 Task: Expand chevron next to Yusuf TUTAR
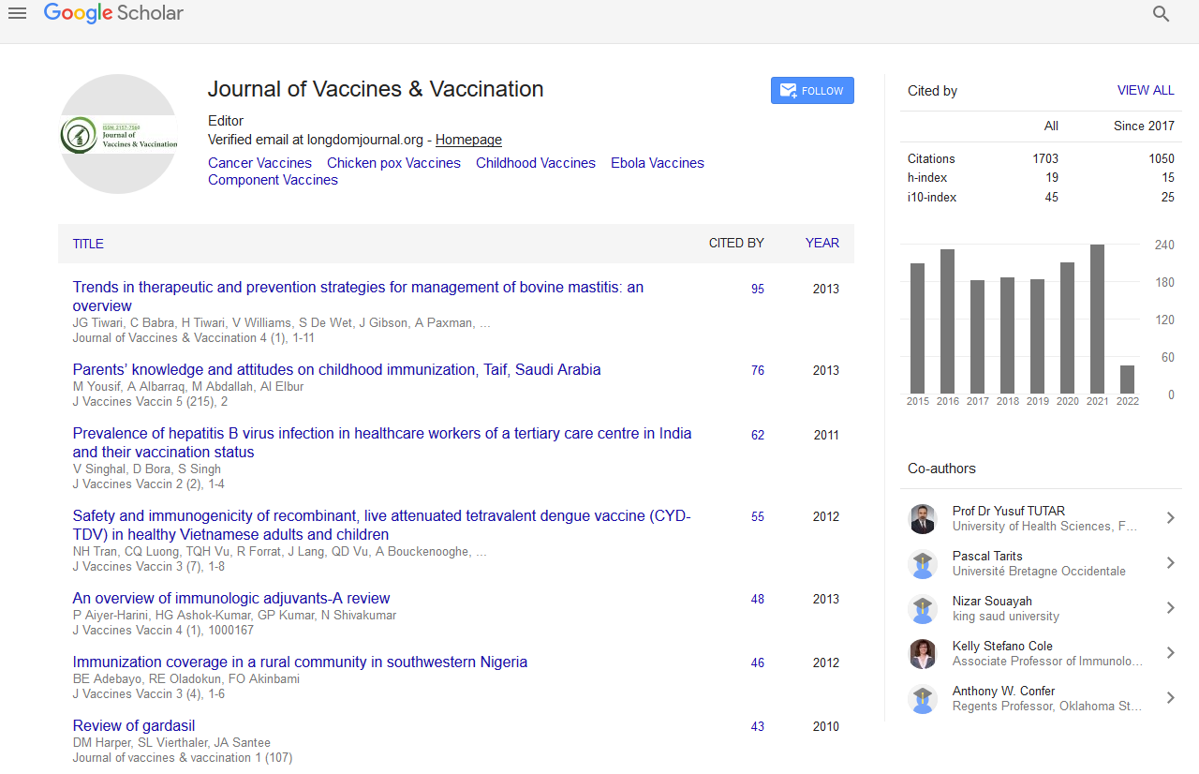click(x=1170, y=518)
